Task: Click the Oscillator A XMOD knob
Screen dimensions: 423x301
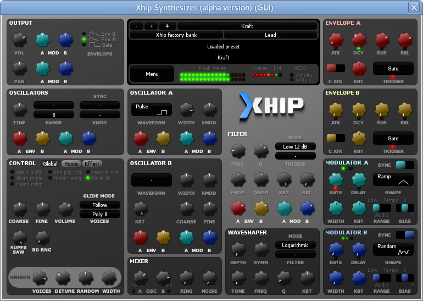Action: [x=209, y=110]
